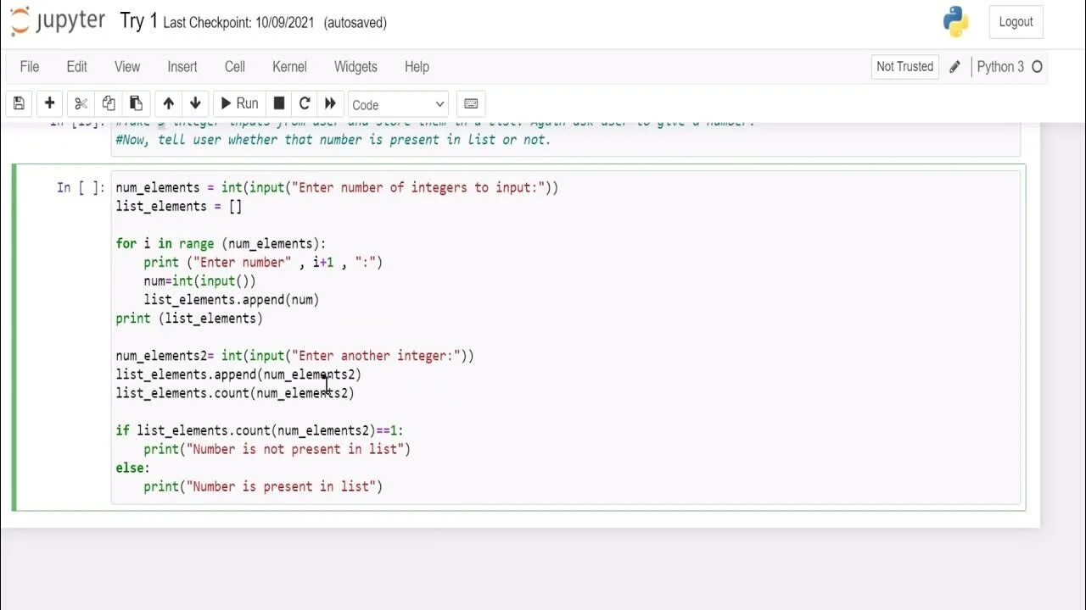Insert a cell below with plus icon
This screenshot has width=1086, height=610.
[x=49, y=103]
